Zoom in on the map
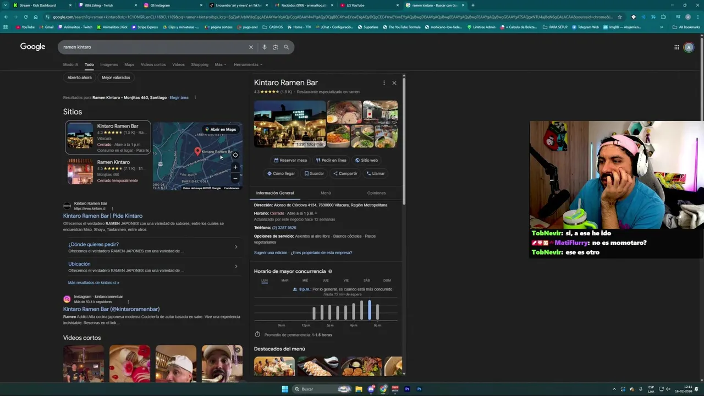The height and width of the screenshot is (396, 704). (235, 167)
